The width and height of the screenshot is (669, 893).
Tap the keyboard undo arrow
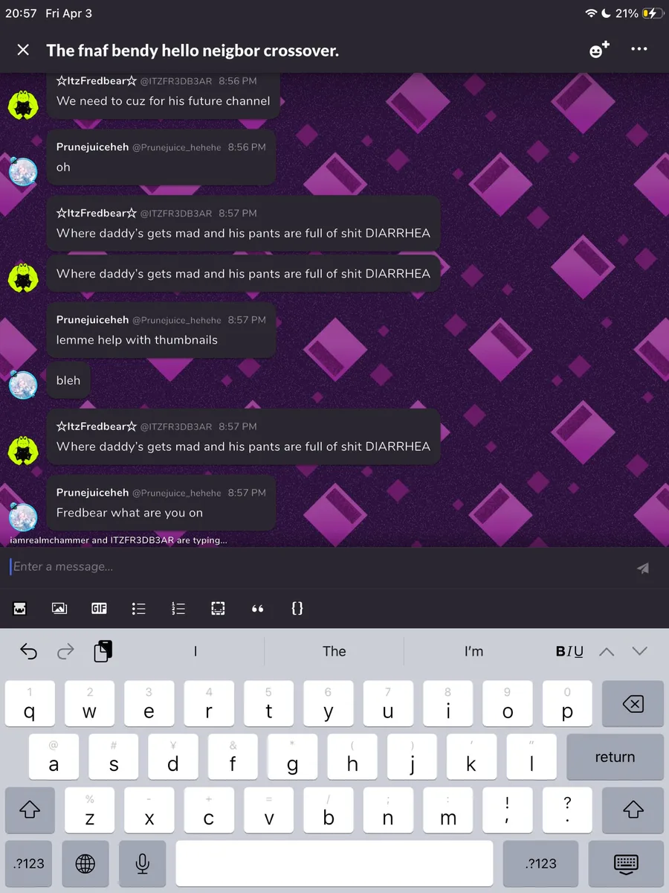point(28,652)
